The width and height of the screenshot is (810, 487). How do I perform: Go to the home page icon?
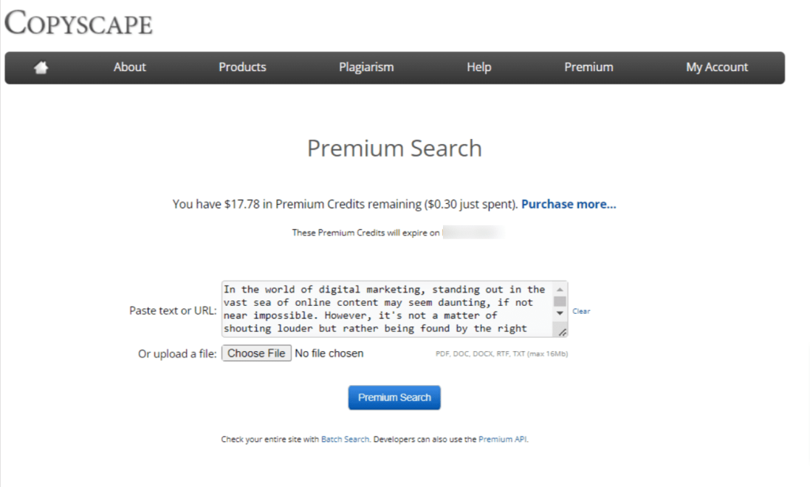tap(41, 67)
